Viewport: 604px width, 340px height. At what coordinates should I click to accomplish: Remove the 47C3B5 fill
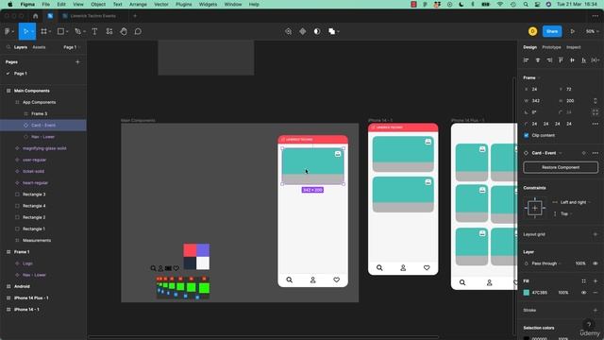[x=596, y=293]
